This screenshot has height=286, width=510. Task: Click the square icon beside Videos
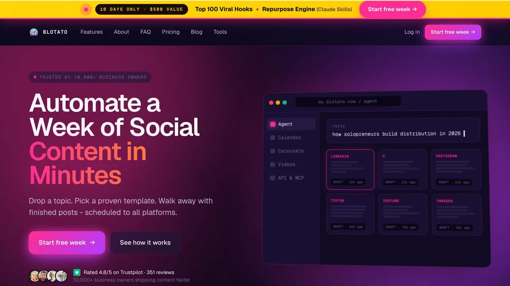coord(273,164)
